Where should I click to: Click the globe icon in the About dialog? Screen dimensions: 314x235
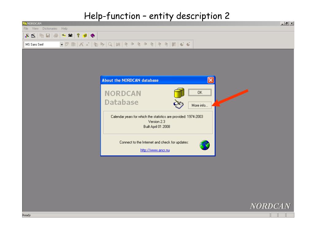point(205,145)
